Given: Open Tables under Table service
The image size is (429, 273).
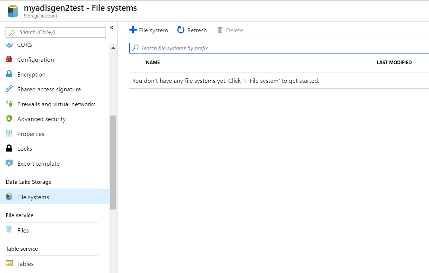Looking at the screenshot, I should click(x=25, y=264).
